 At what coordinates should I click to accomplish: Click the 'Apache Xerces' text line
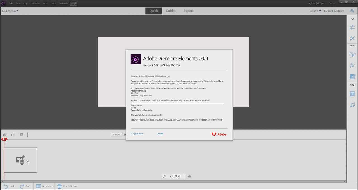(x=136, y=105)
